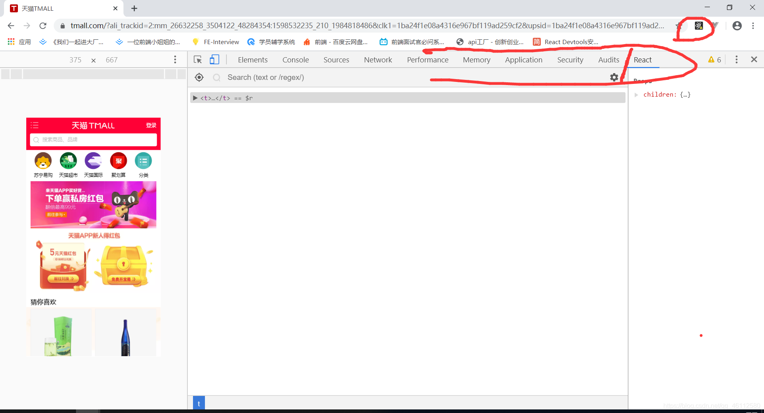Open React DevTools settings gear
The image size is (764, 413).
[614, 78]
